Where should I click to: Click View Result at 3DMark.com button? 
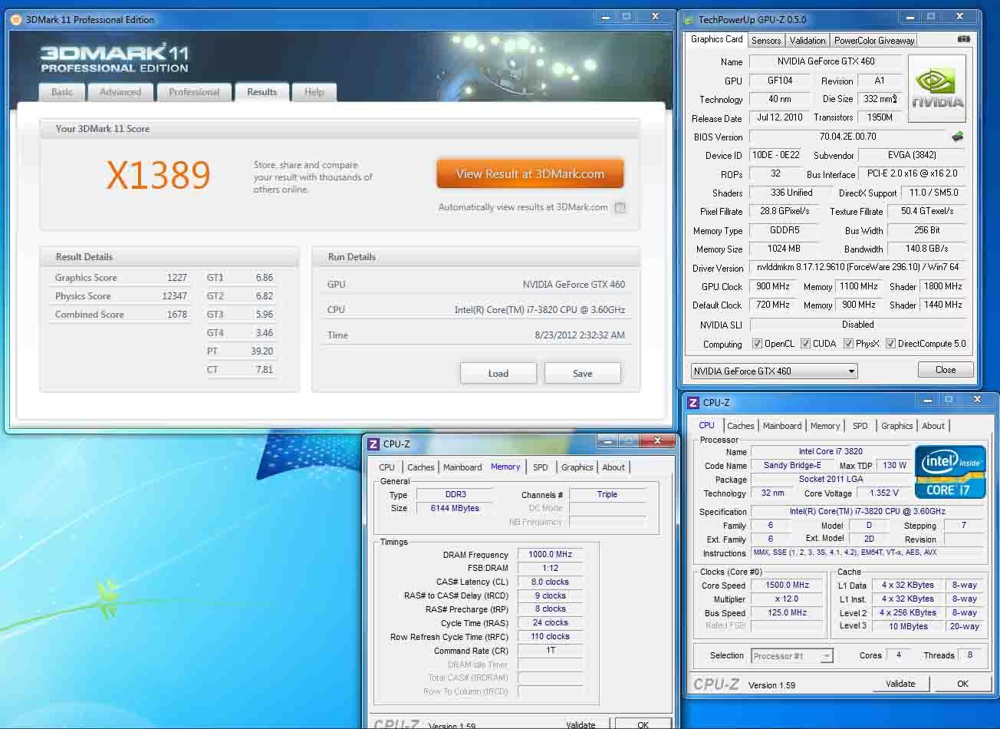[x=530, y=174]
